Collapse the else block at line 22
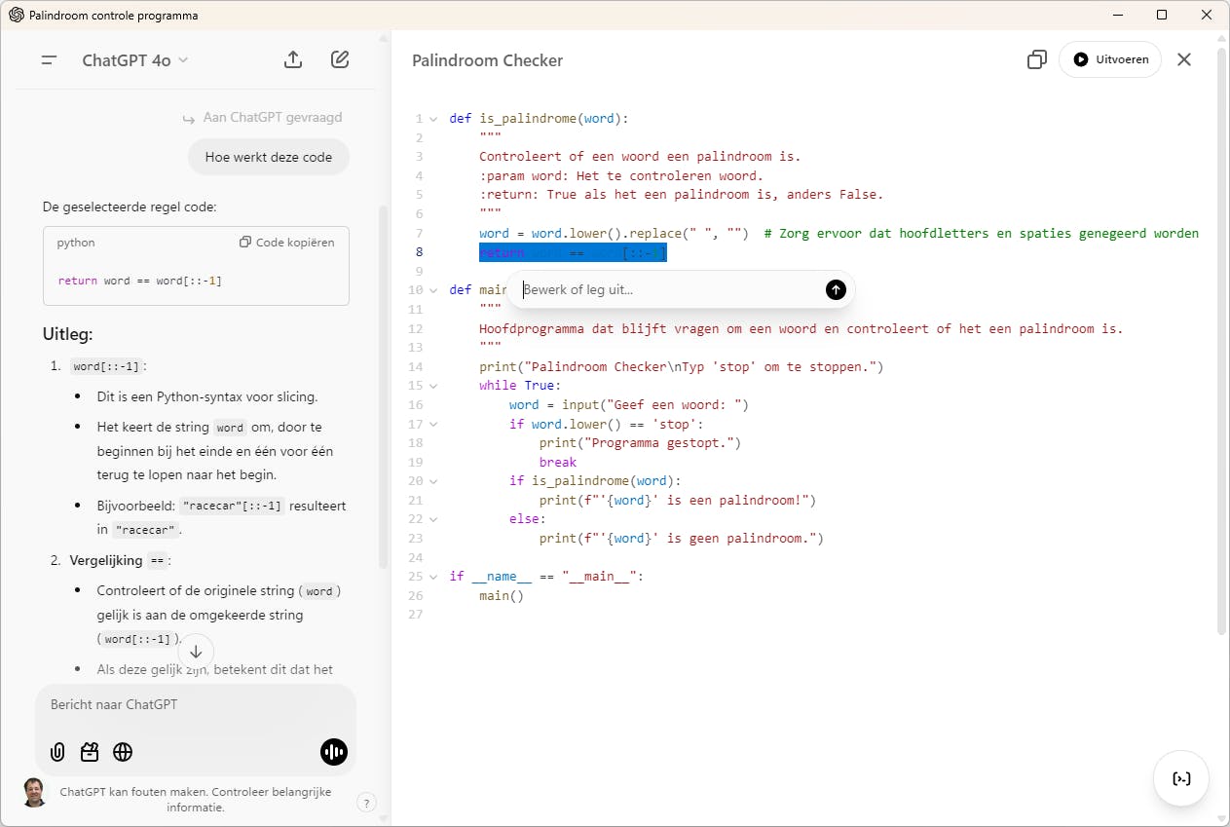The height and width of the screenshot is (827, 1230). pos(433,519)
